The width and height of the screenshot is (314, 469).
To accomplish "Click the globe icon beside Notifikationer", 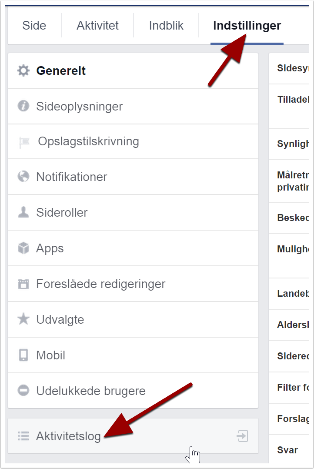I will pos(23,177).
